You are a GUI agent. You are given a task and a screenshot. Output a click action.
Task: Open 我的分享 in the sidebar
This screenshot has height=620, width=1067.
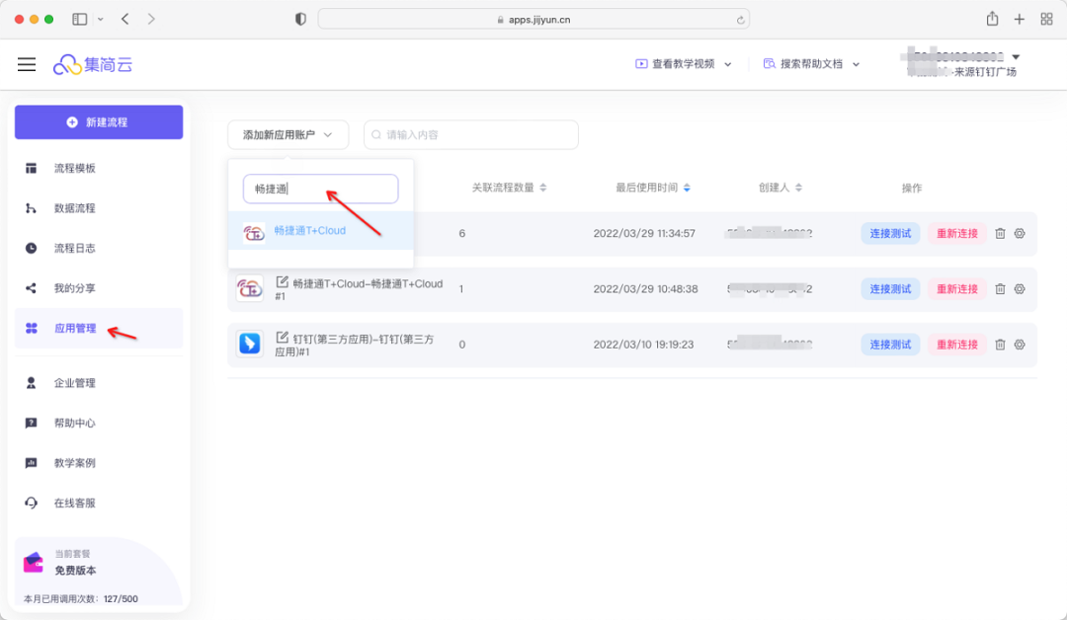(74, 288)
